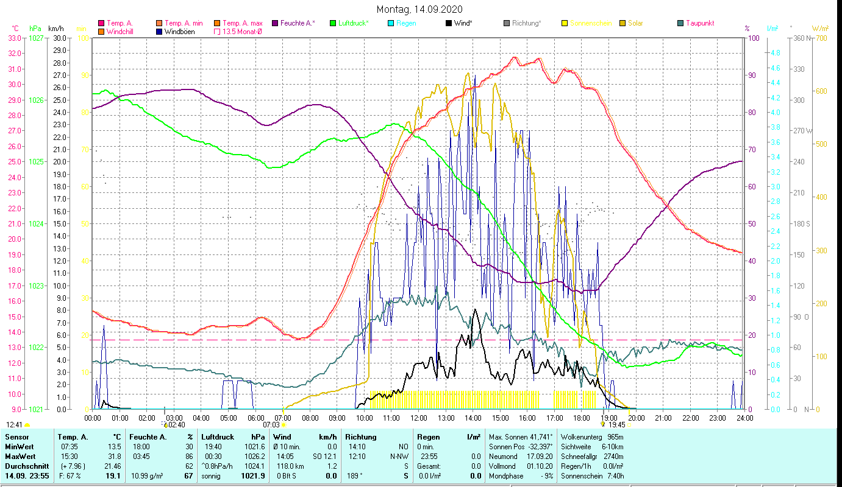Click the Regen column header in the table
The width and height of the screenshot is (842, 487).
pos(427,436)
